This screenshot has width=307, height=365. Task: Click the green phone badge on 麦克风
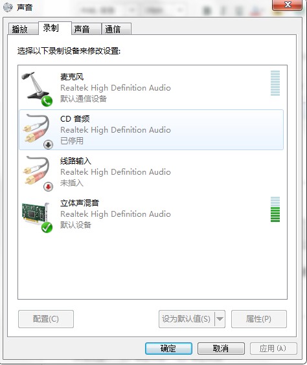(47, 101)
